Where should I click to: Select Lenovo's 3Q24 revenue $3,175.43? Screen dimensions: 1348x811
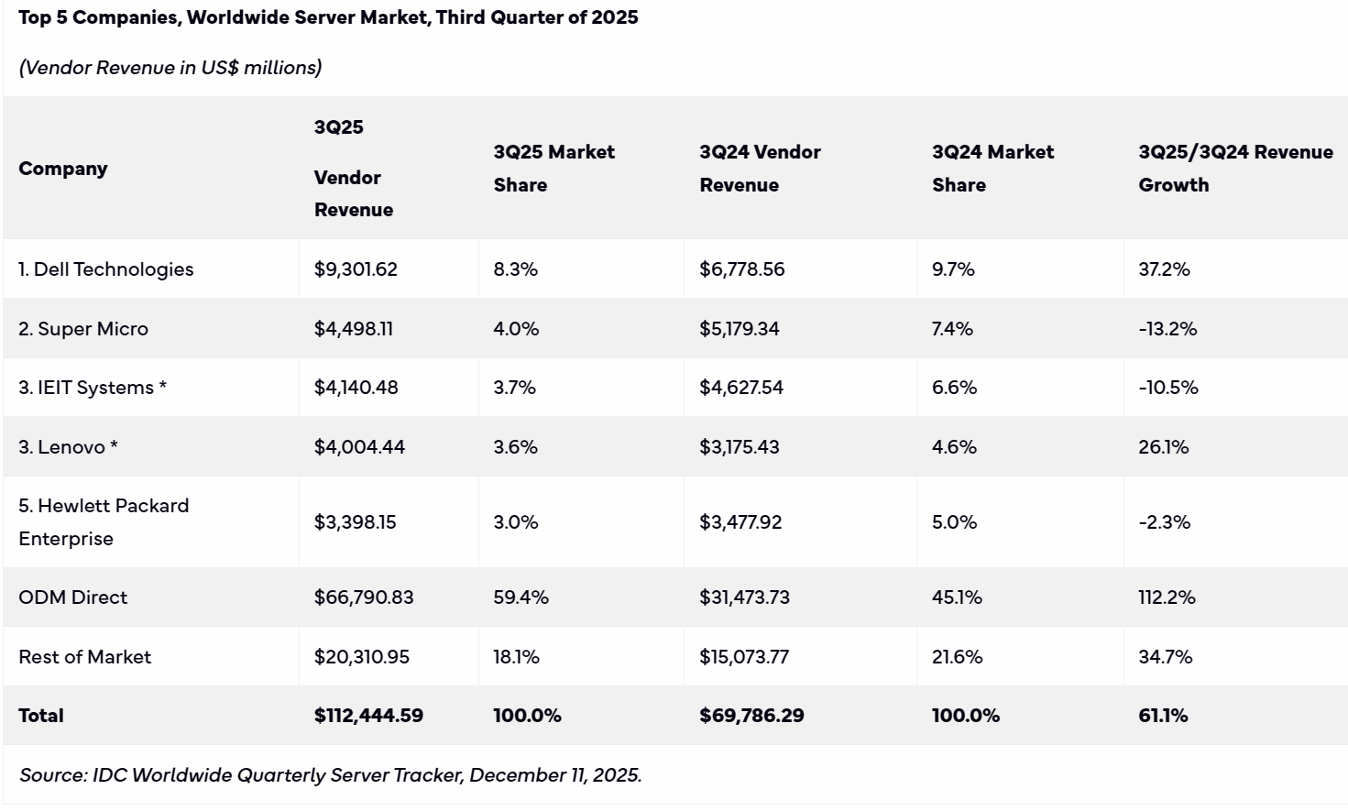[x=740, y=447]
